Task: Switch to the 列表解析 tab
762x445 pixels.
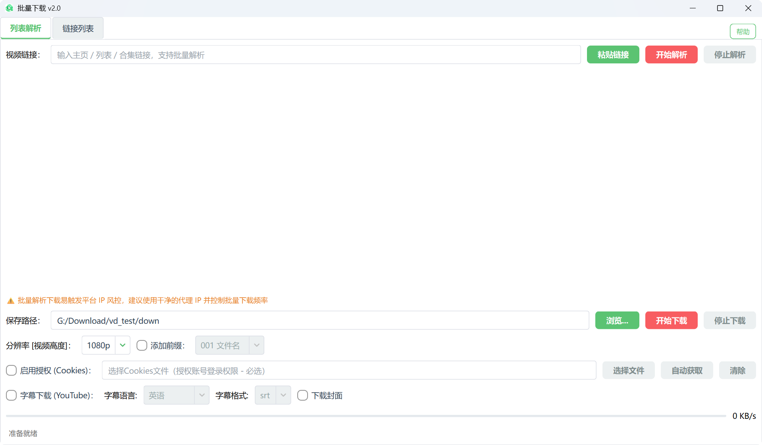Action: pyautogui.click(x=26, y=28)
